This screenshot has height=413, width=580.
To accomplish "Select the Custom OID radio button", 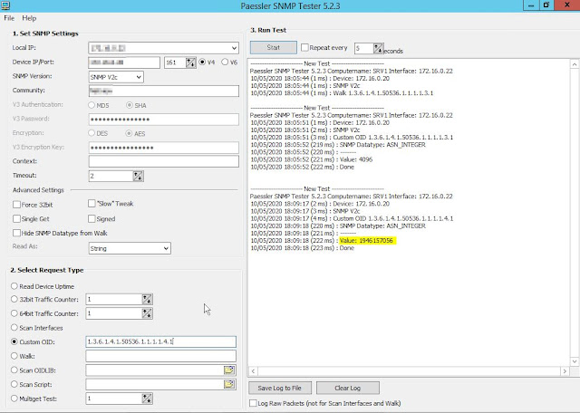I will point(14,342).
